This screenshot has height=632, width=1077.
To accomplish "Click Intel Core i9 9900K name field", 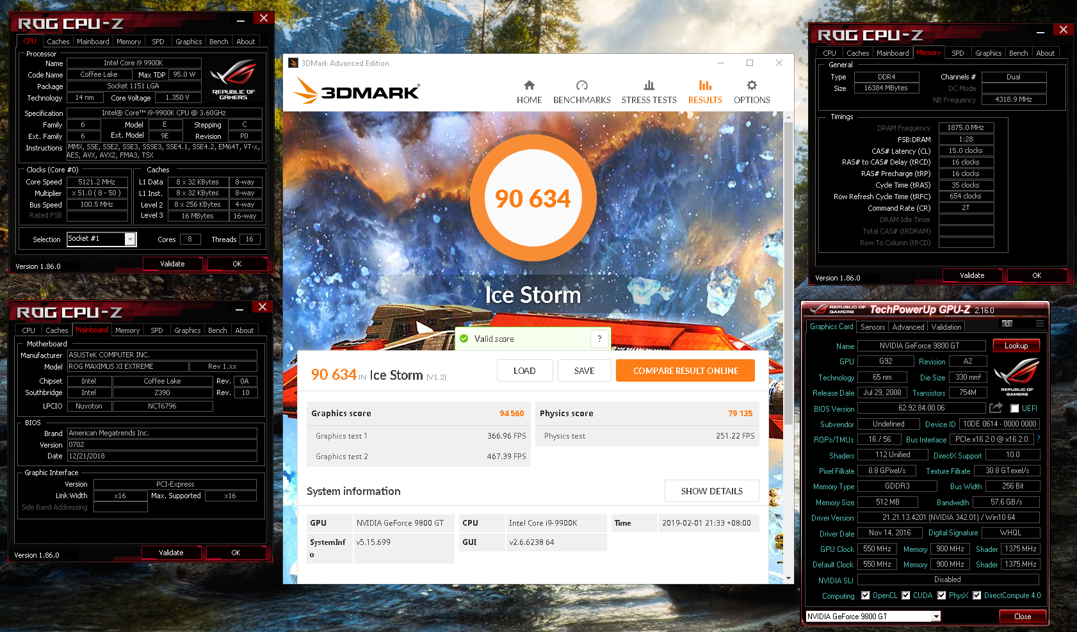I will pos(134,63).
